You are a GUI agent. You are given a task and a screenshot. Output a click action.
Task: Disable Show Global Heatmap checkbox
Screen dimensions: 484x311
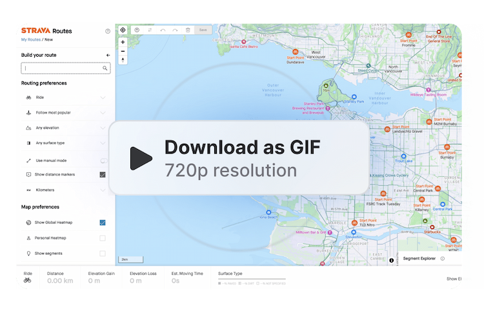(x=103, y=223)
